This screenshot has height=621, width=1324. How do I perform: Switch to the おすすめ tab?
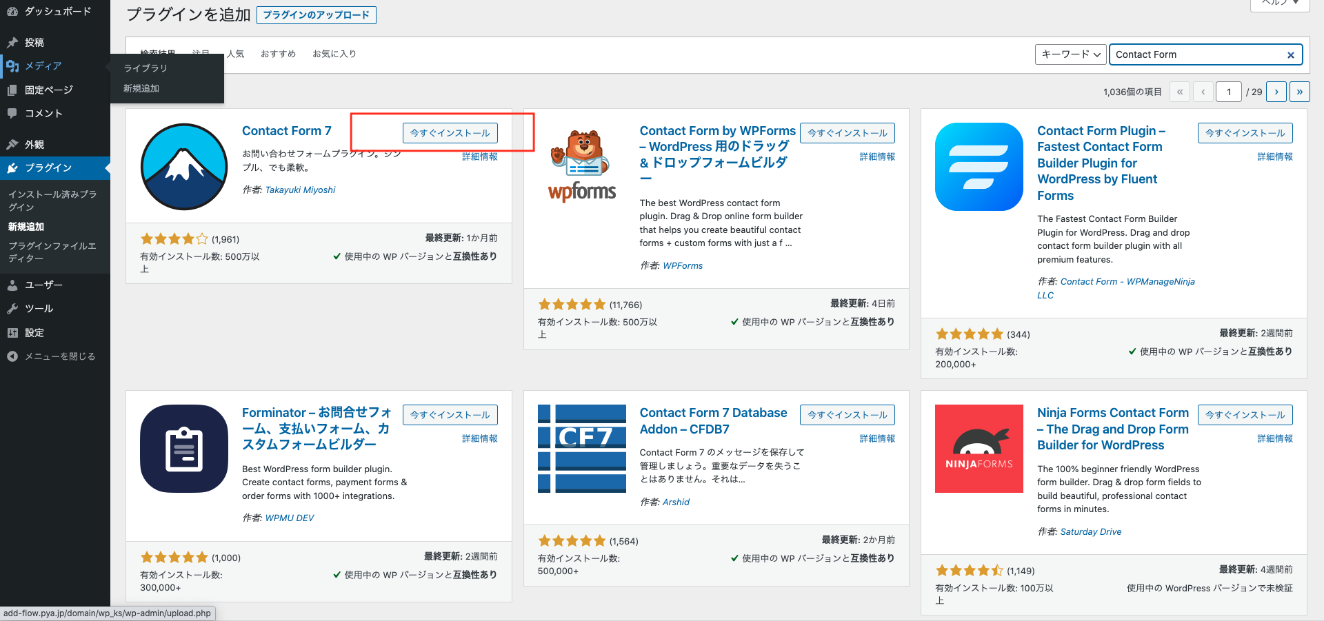coord(278,54)
